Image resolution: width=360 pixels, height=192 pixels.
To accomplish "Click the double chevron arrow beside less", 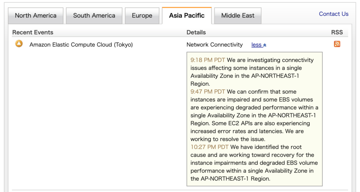I will (265, 45).
